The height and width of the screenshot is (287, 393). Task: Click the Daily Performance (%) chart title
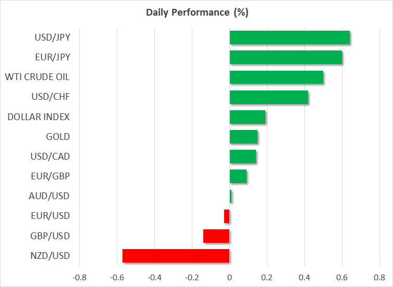[196, 13]
